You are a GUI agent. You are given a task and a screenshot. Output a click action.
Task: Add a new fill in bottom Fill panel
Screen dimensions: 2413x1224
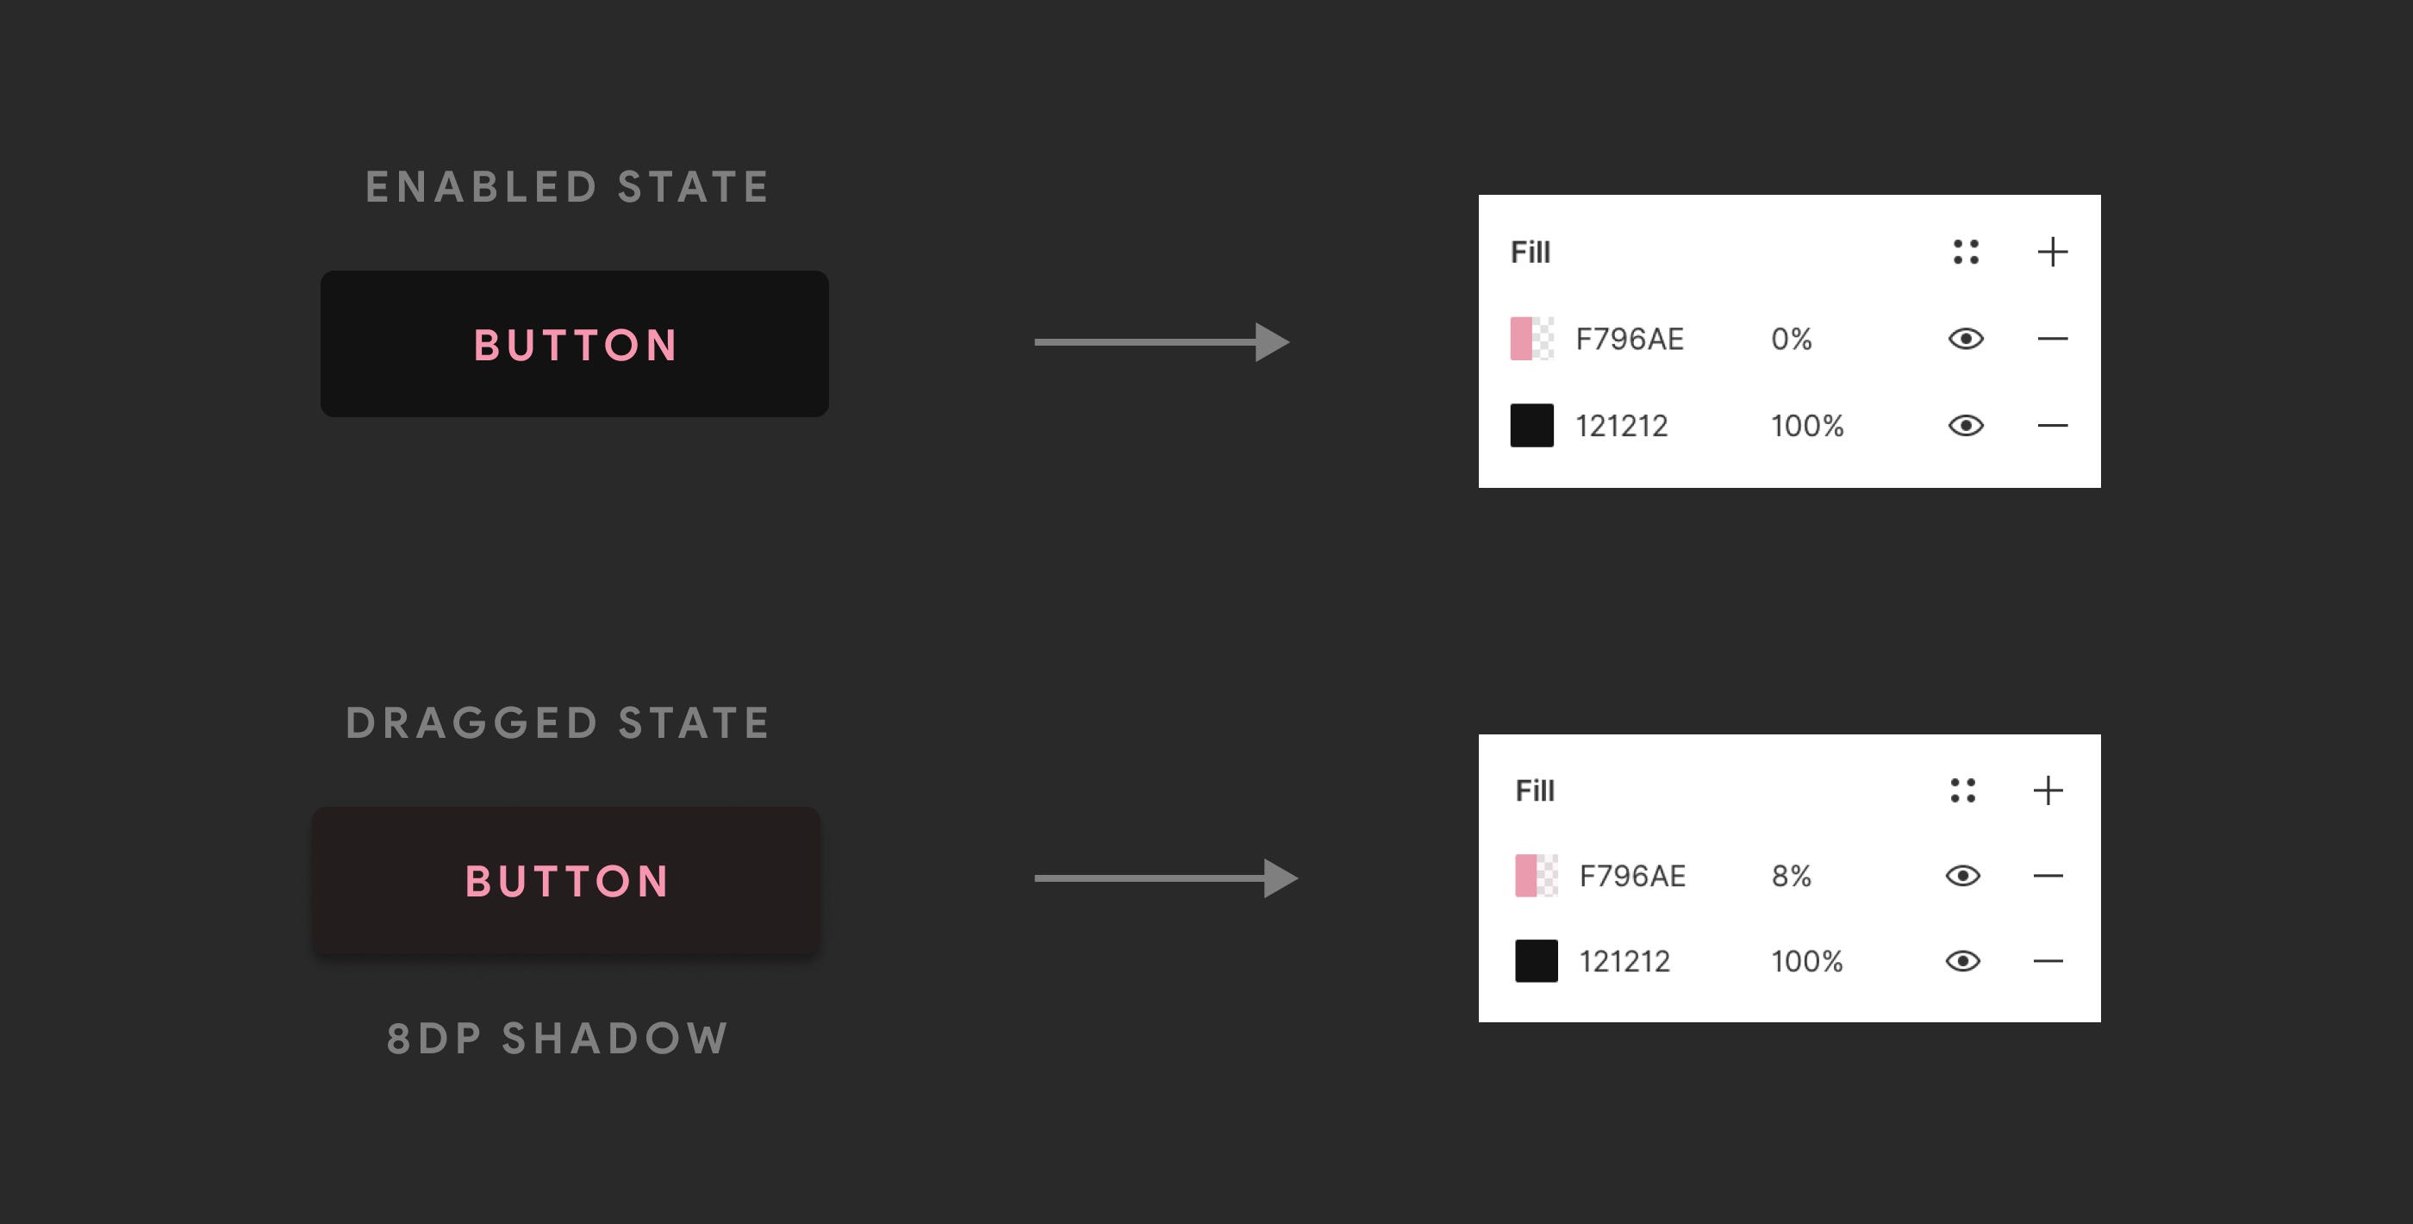point(2048,791)
